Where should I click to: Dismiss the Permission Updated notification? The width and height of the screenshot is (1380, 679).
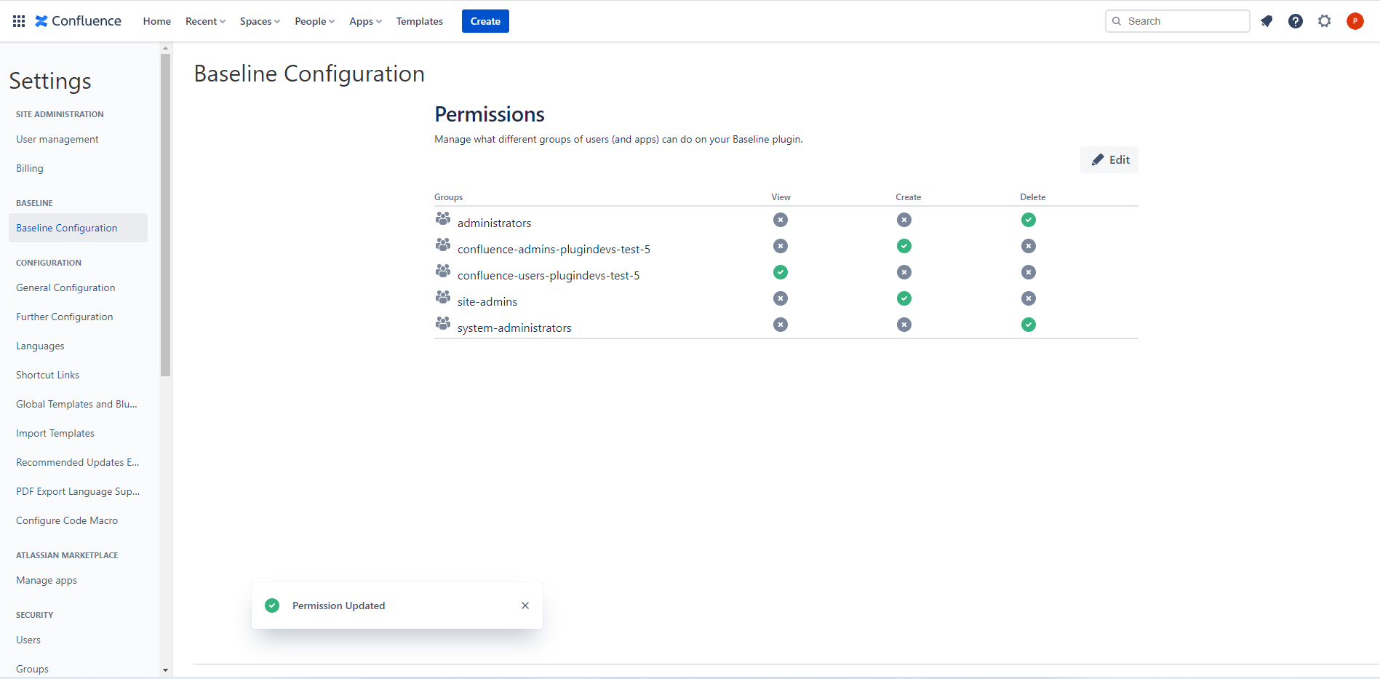coord(525,605)
